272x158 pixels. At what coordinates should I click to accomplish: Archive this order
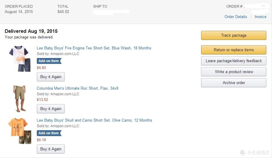click(233, 83)
